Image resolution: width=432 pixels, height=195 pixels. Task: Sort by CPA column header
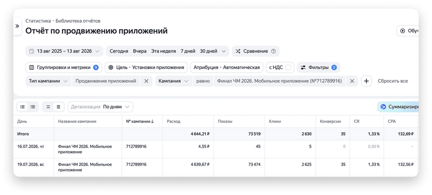point(392,121)
